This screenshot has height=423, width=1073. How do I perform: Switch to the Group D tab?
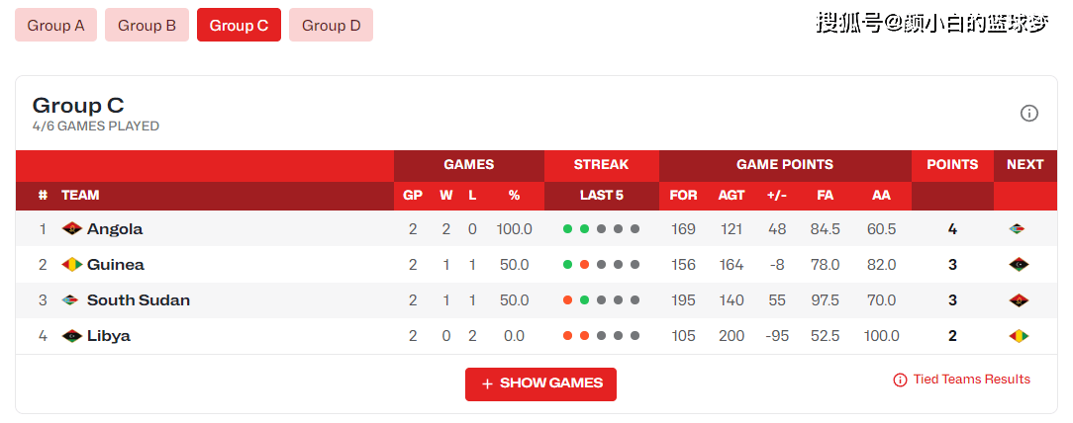point(331,26)
